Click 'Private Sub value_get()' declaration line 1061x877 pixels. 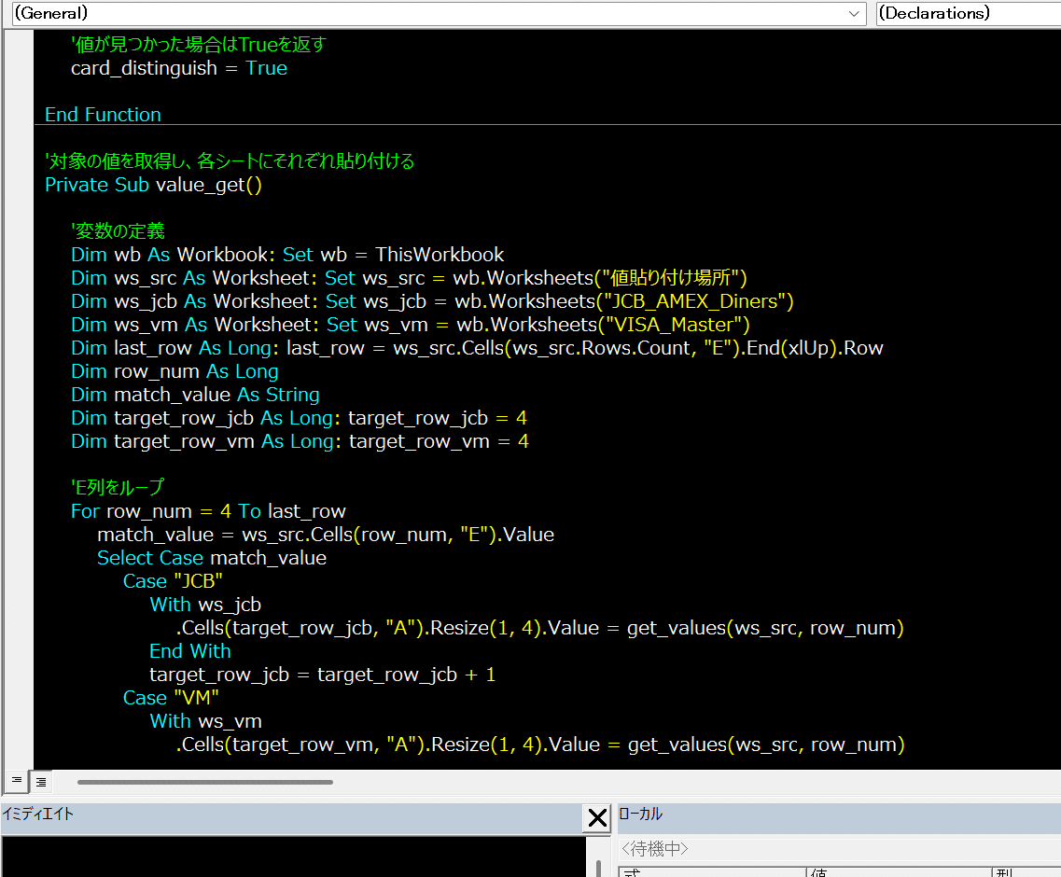(153, 185)
